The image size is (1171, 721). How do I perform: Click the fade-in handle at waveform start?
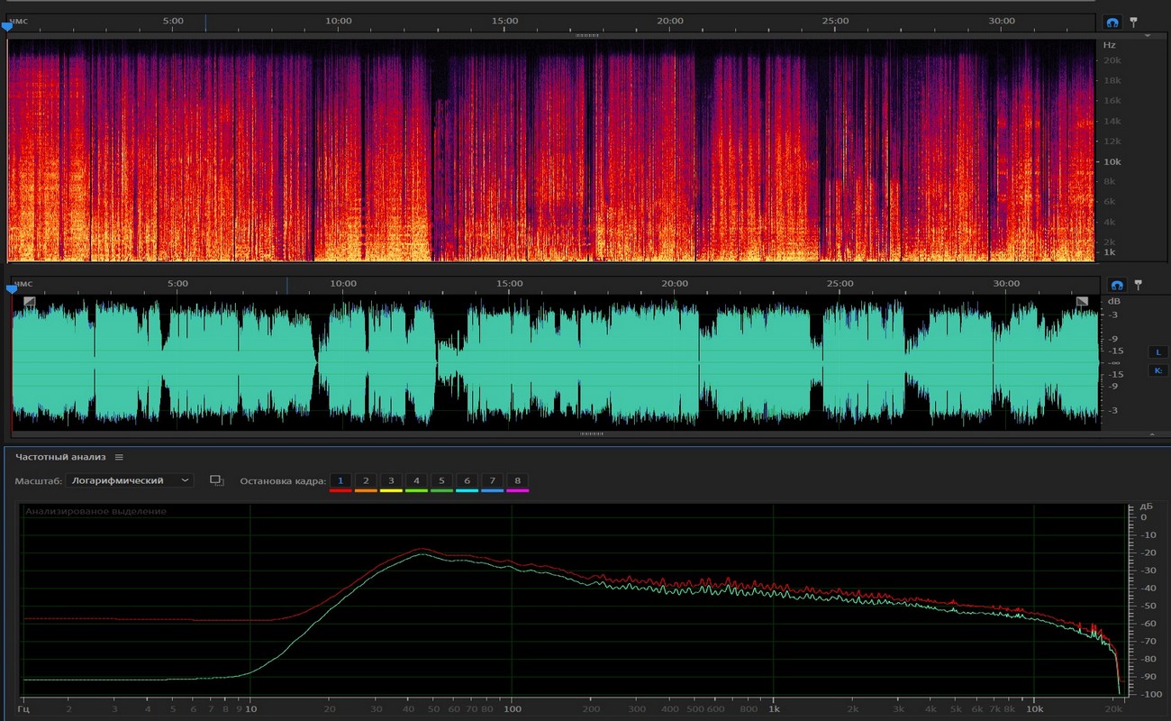(x=30, y=302)
